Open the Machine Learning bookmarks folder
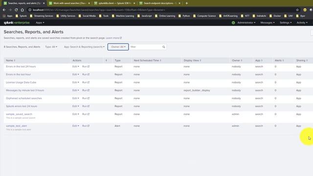 [x=123, y=16]
